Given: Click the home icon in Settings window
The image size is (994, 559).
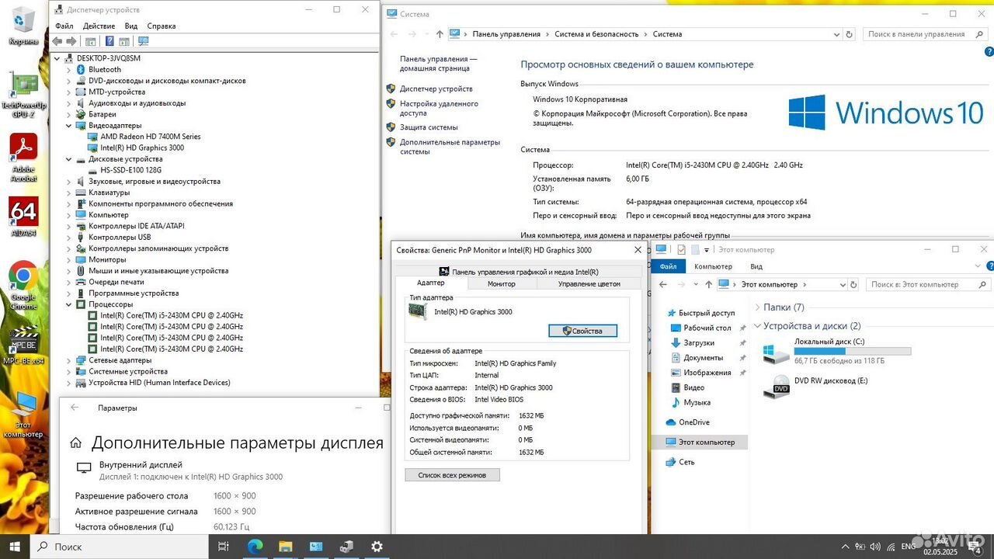Looking at the screenshot, I should click(75, 443).
